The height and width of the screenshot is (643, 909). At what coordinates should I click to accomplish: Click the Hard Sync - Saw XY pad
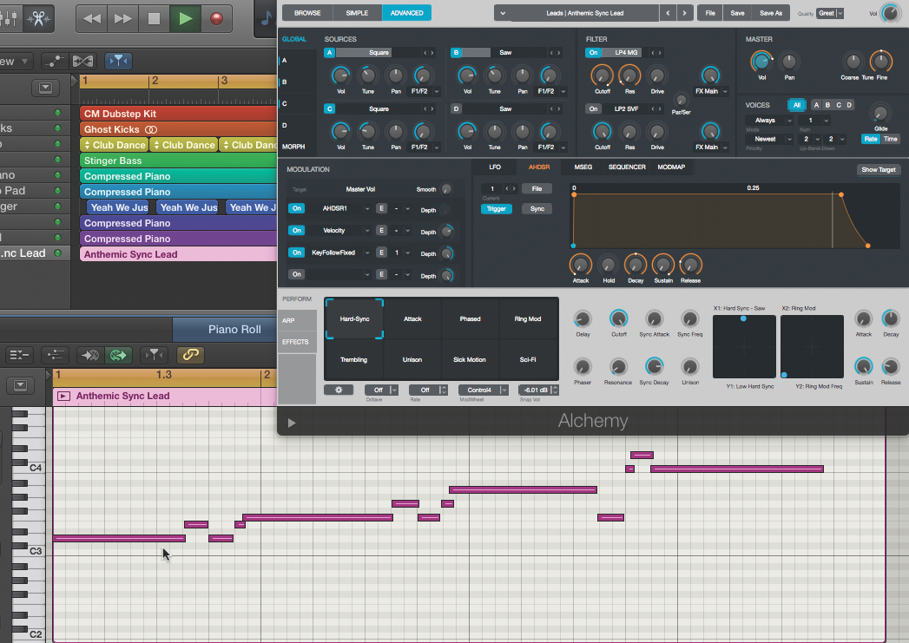coord(744,346)
